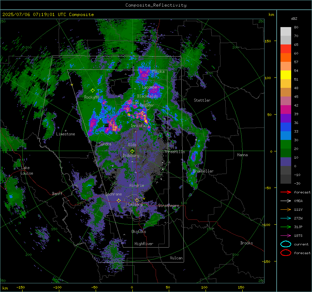Click the Okotoks town label
Image resolution: width=312 pixels, height=292 pixels.
tap(139, 232)
